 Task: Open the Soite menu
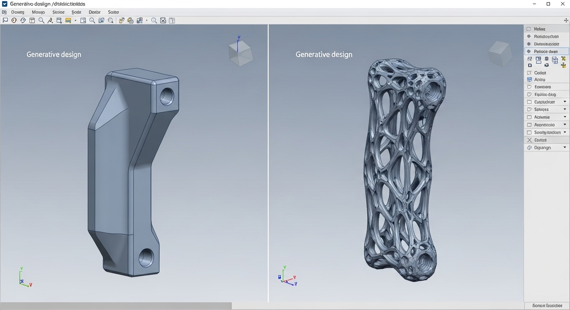[x=113, y=12]
